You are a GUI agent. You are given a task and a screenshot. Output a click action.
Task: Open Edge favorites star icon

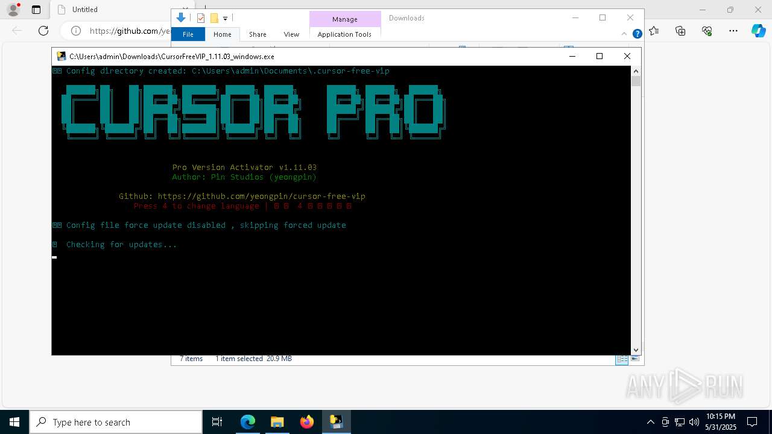[x=654, y=31]
